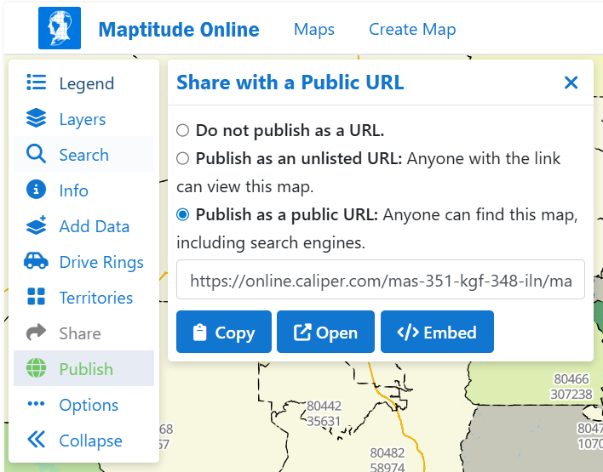Click the public URL text field
This screenshot has width=603, height=472.
point(380,281)
